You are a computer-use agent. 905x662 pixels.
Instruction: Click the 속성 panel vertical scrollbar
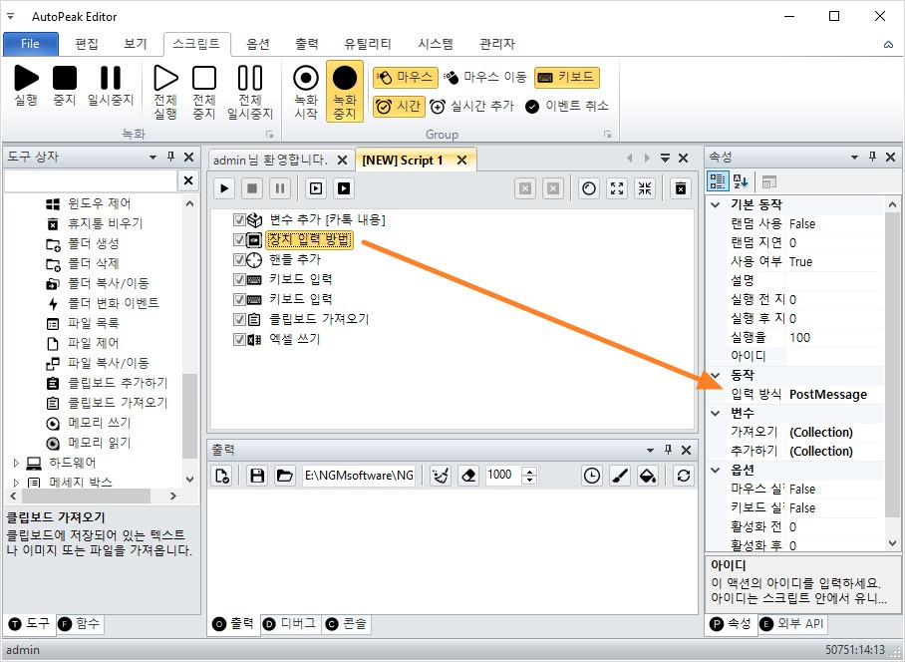(x=892, y=374)
